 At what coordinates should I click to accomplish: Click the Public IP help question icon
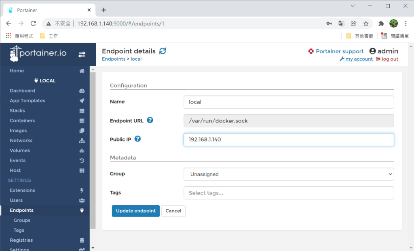(x=137, y=139)
